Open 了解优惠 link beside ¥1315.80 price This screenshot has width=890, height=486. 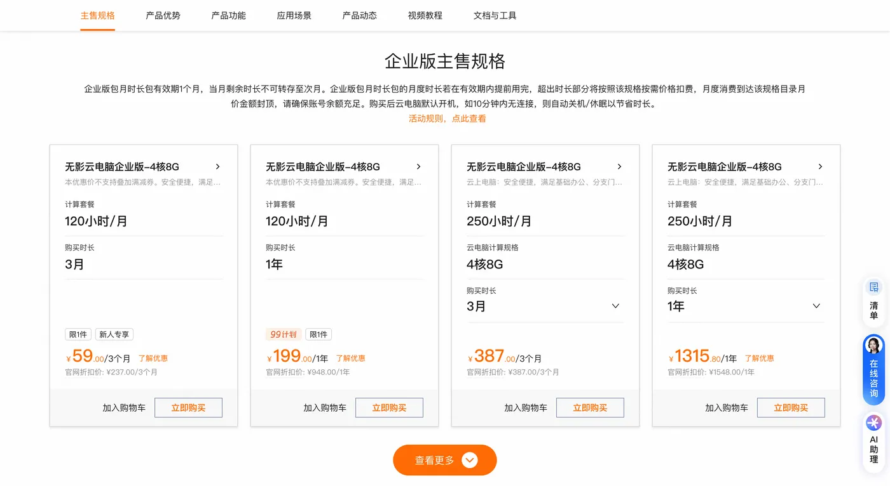click(760, 358)
